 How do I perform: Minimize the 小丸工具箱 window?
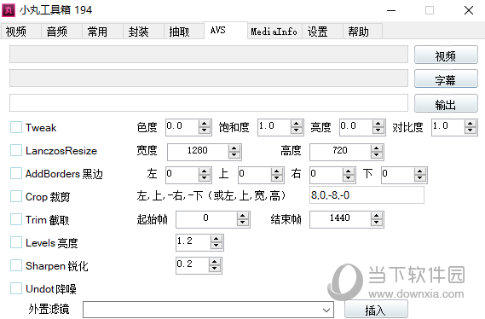click(391, 10)
